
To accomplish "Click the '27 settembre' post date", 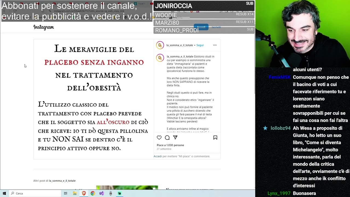I will point(164,149).
